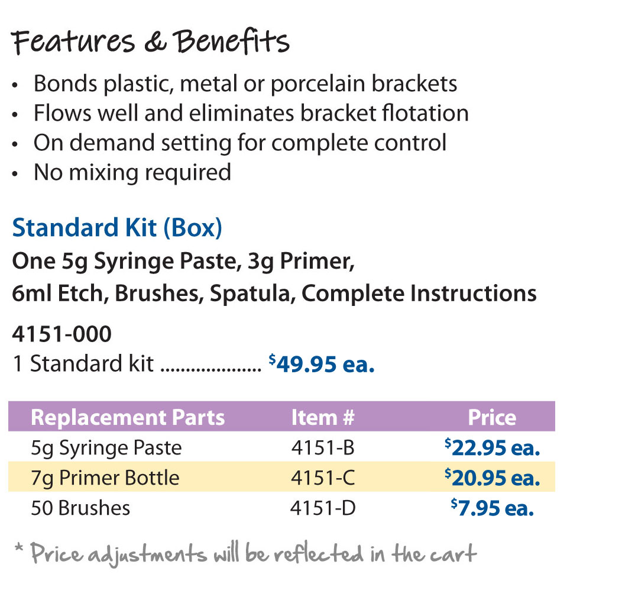The height and width of the screenshot is (590, 622).
Task: Click the $20.95 ea. price
Action: [492, 478]
